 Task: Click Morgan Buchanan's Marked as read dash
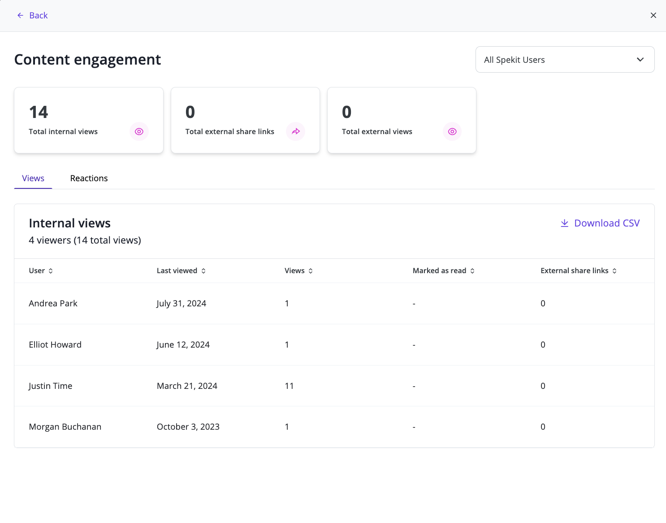[x=414, y=427]
